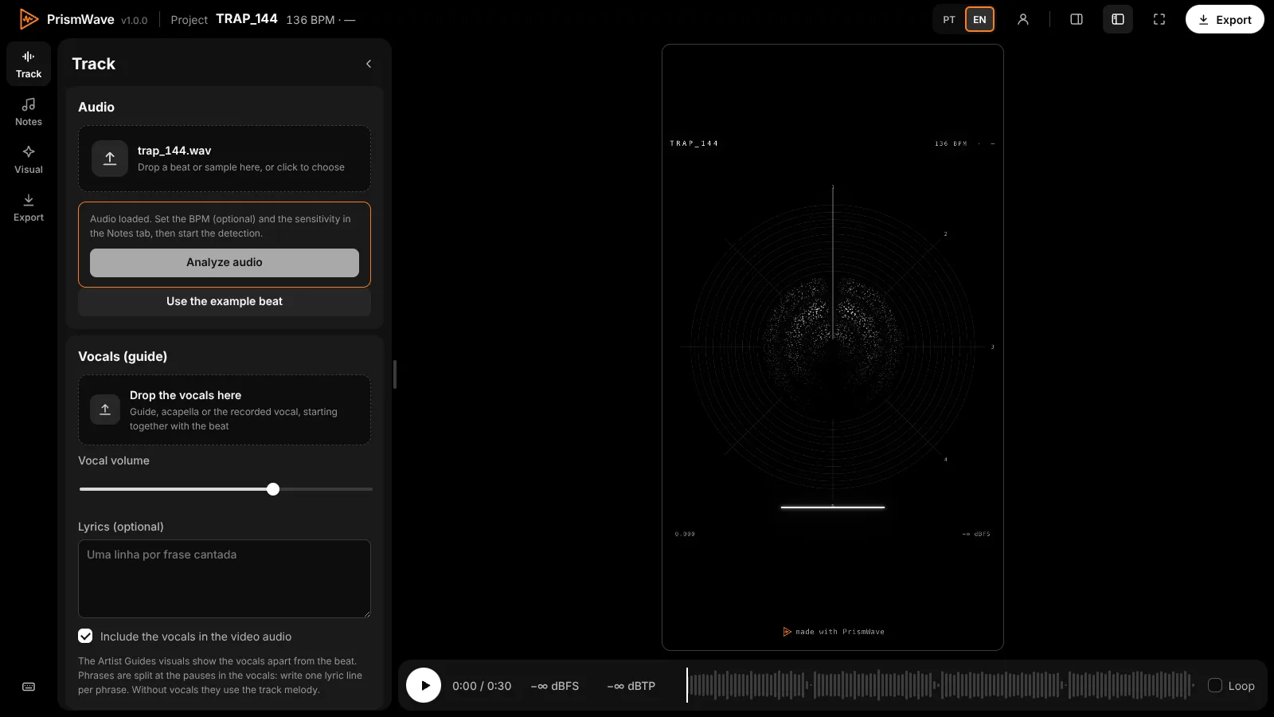Click the -∞ dBFS level readout
The image size is (1274, 717).
(x=555, y=686)
